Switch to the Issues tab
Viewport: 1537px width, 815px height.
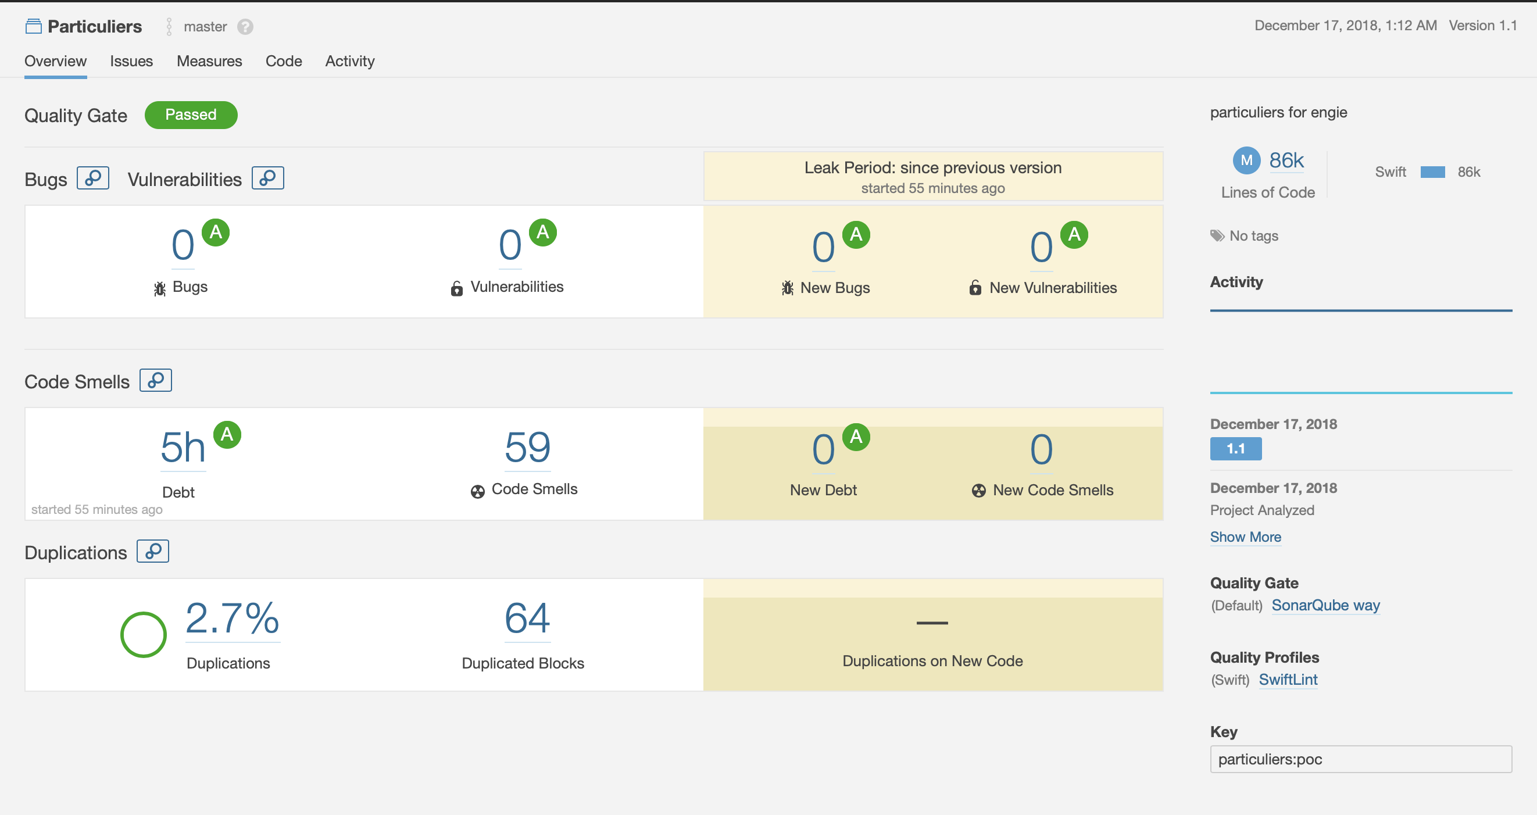coord(131,61)
